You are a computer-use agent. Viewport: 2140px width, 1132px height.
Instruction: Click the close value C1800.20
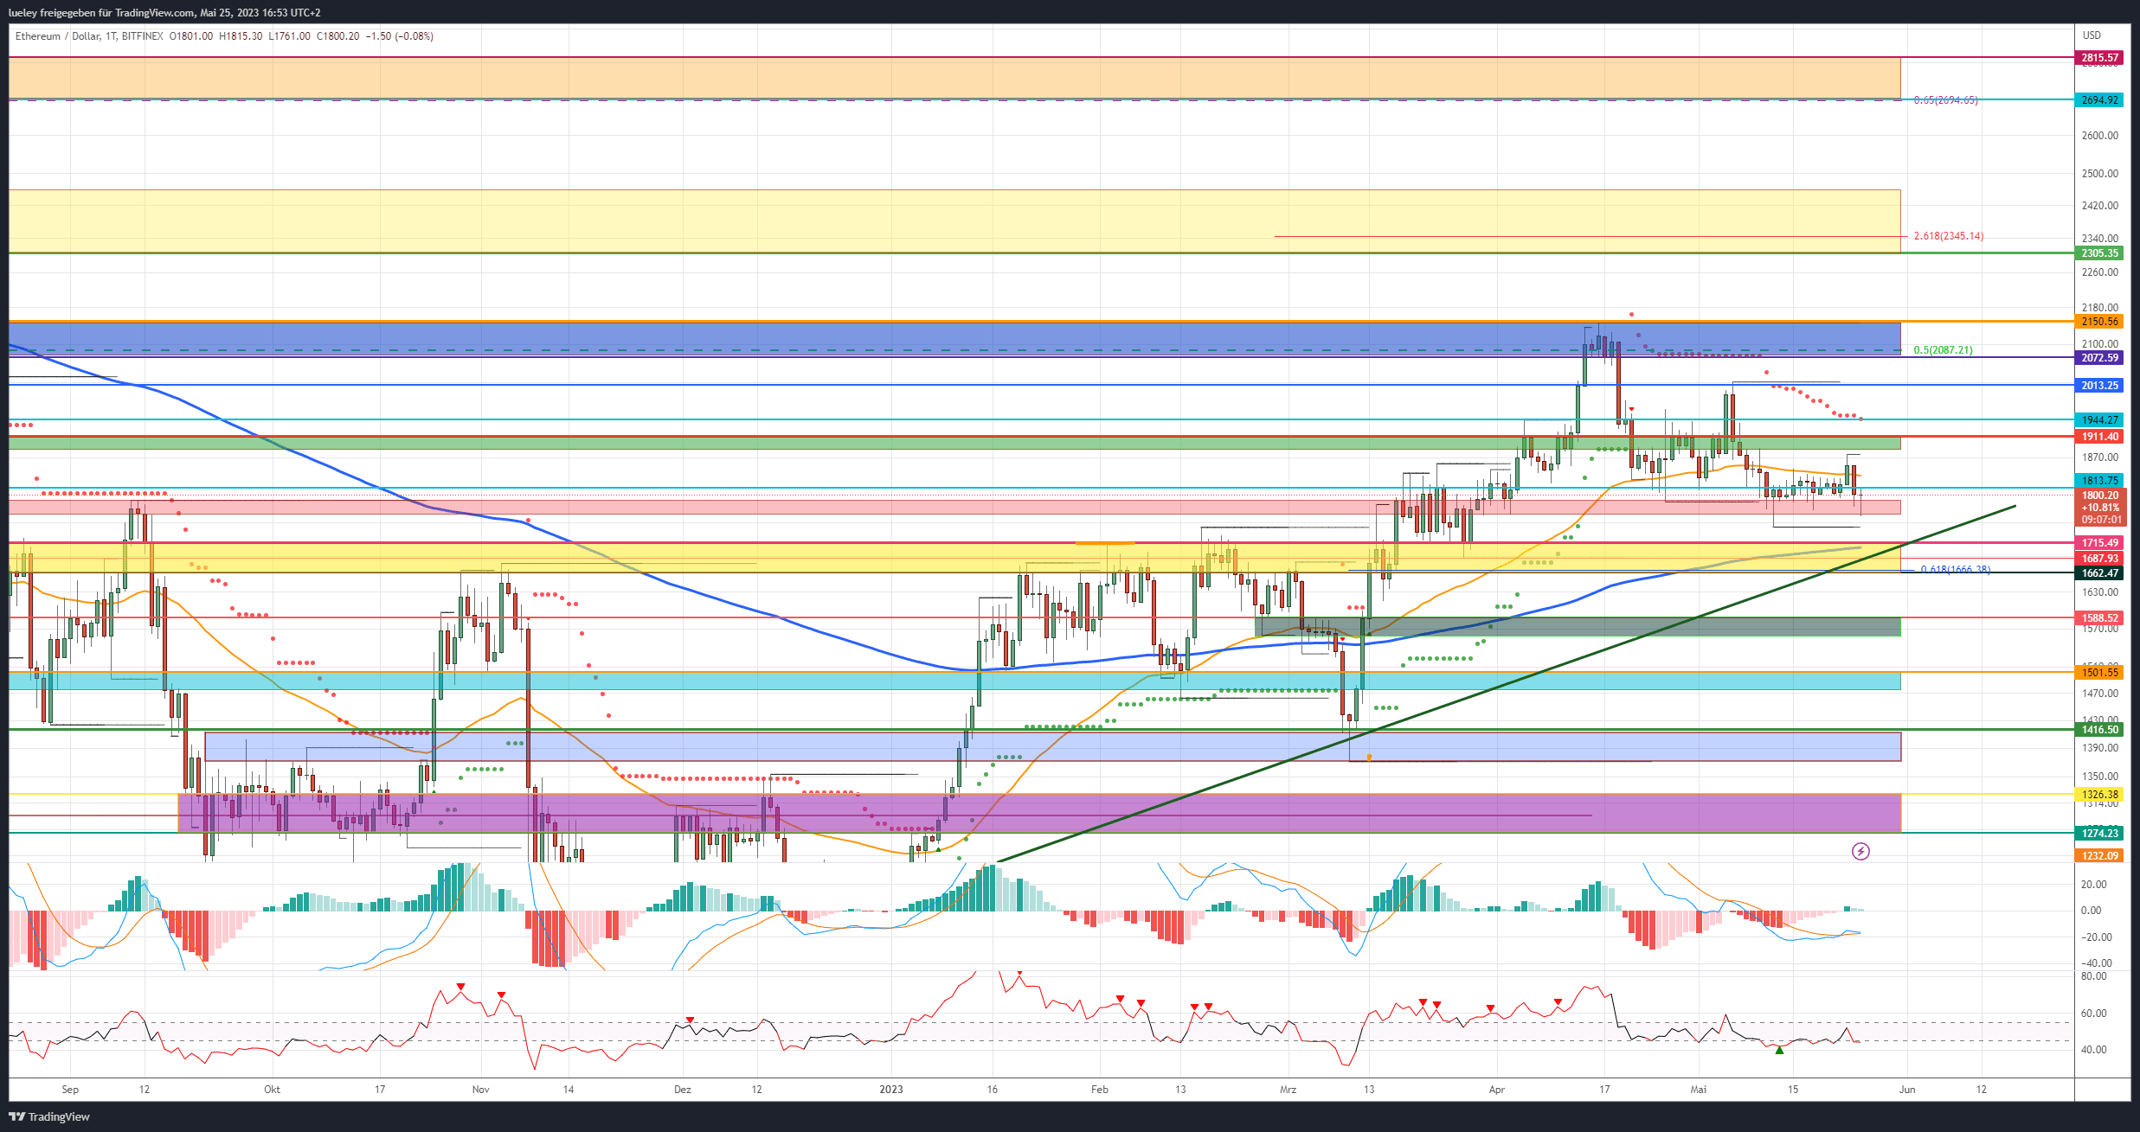[337, 36]
